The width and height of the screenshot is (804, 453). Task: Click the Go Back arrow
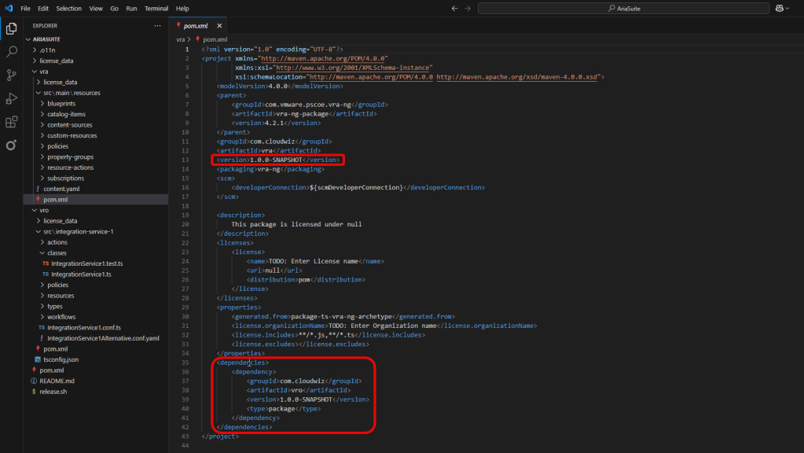pos(454,8)
